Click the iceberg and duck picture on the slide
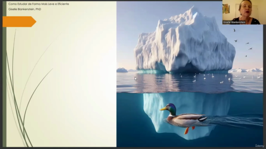The width and height of the screenshot is (266, 149). (x=190, y=74)
